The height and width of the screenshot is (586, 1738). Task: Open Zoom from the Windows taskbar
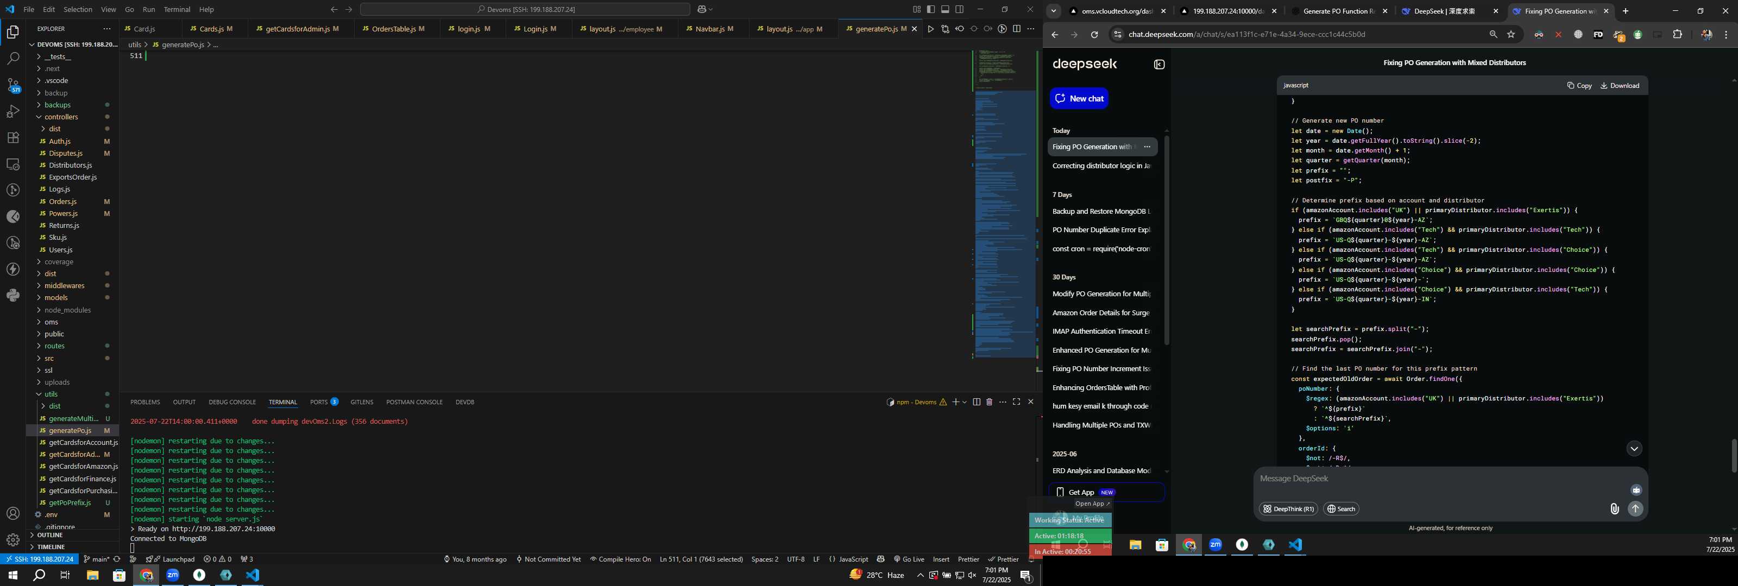[173, 575]
